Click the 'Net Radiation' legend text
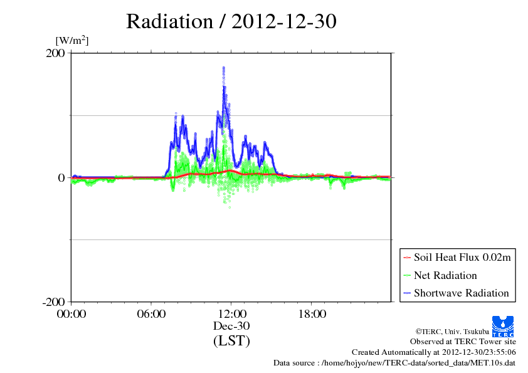 coord(445,275)
